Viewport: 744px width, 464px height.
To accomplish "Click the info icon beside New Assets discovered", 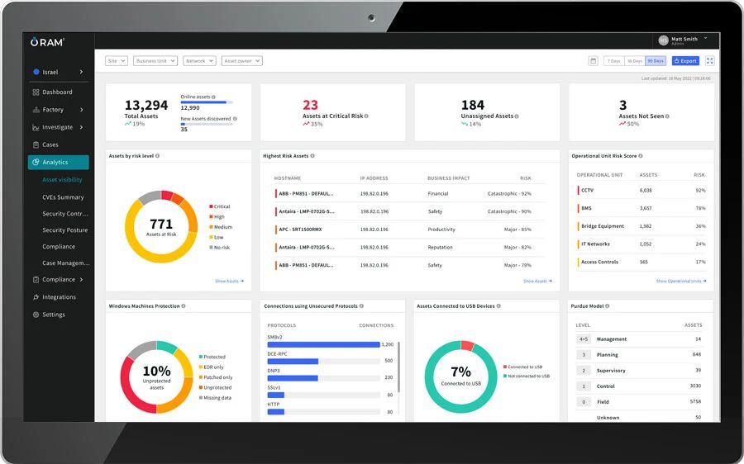I will pos(235,119).
